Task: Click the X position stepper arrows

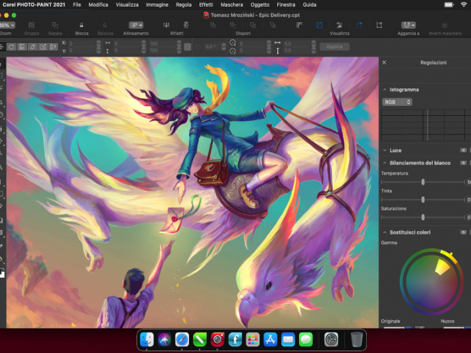Action: point(99,43)
